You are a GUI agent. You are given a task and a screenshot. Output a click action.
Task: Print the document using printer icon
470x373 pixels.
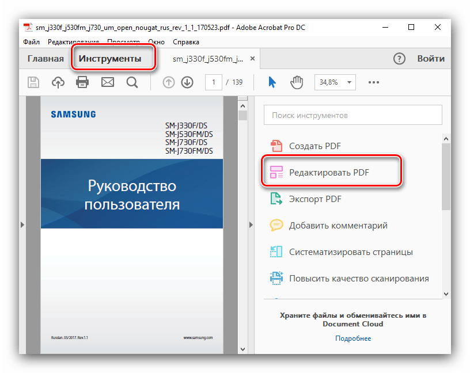coord(83,82)
